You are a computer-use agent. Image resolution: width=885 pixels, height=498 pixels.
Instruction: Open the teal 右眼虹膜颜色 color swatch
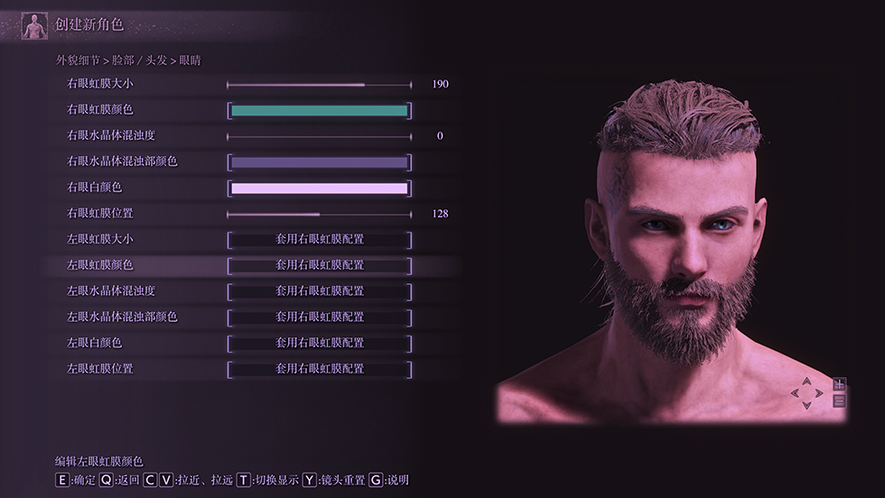click(320, 111)
